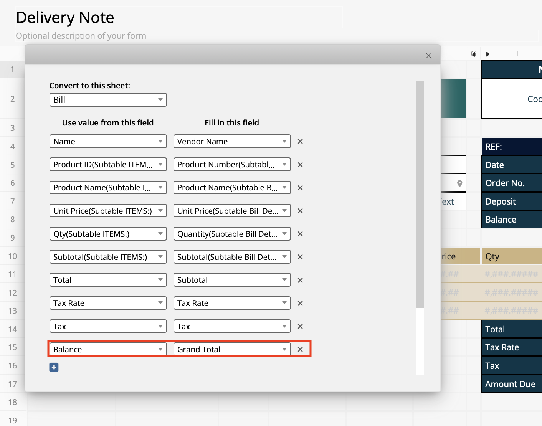Image resolution: width=542 pixels, height=426 pixels.
Task: Delete the Product ID mapping row
Action: pyautogui.click(x=300, y=165)
